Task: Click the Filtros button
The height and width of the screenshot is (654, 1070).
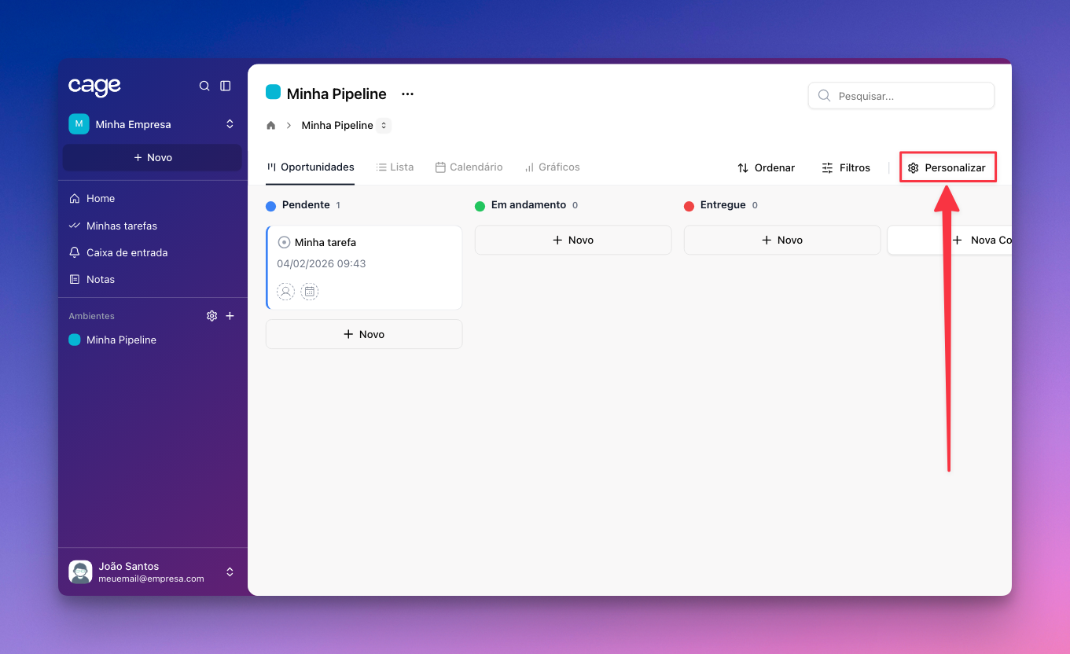Action: 846,167
